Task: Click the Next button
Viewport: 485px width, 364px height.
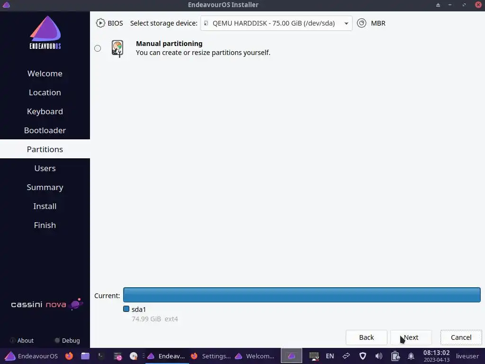Action: click(x=411, y=337)
